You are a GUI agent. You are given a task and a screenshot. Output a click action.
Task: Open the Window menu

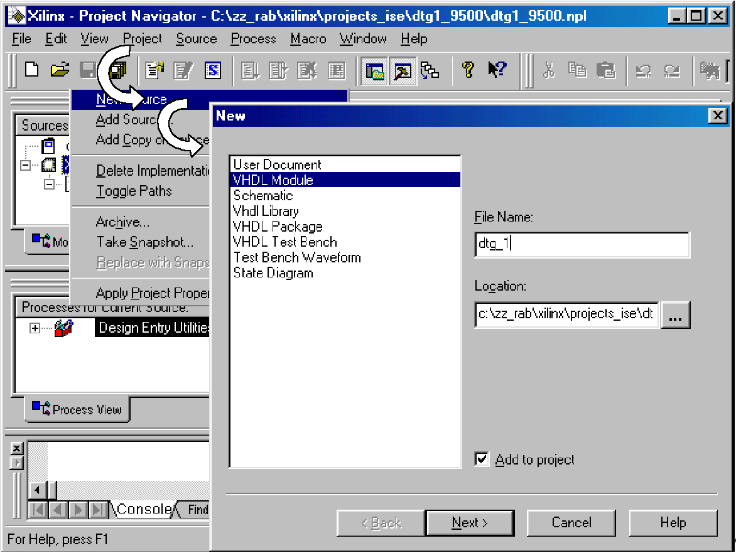[x=363, y=39]
